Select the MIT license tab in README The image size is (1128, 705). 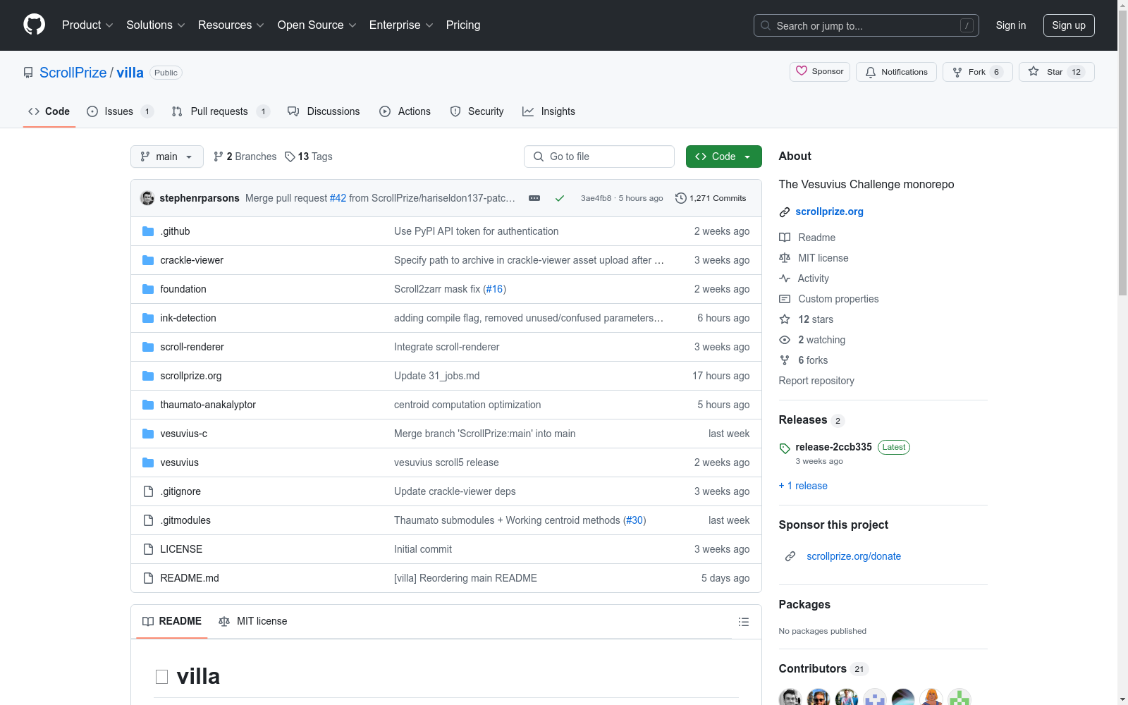pos(252,621)
